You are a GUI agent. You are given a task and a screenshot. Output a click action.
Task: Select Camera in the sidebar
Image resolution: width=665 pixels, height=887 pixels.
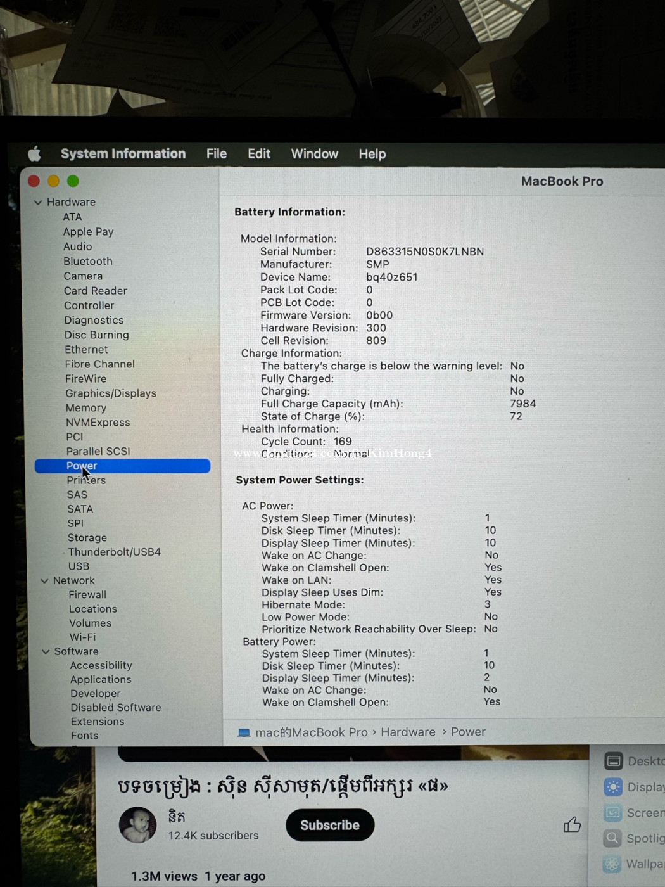coord(83,276)
